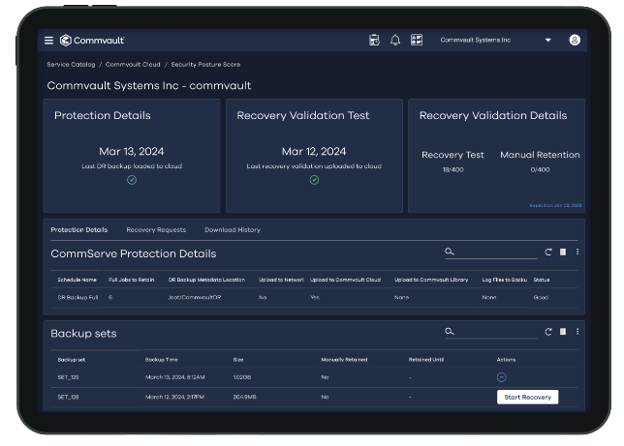The width and height of the screenshot is (624, 446).
Task: Open the clipboard jobs icon in header
Action: [374, 41]
